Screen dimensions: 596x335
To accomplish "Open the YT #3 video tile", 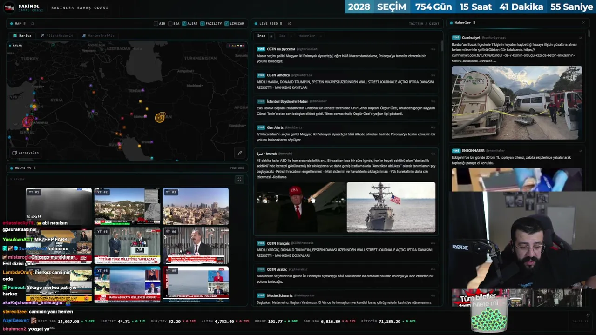I will [x=196, y=206].
